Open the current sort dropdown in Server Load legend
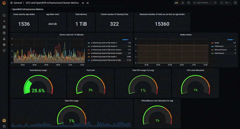The image size is (240, 129). (x=126, y=40)
